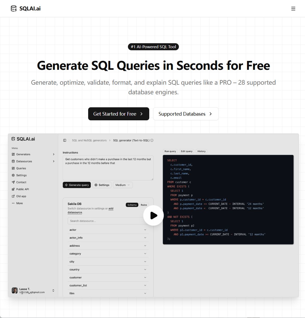This screenshot has height=318, width=305.
Task: Expand the Datasources submenu chevron
Action: [x=54, y=161]
